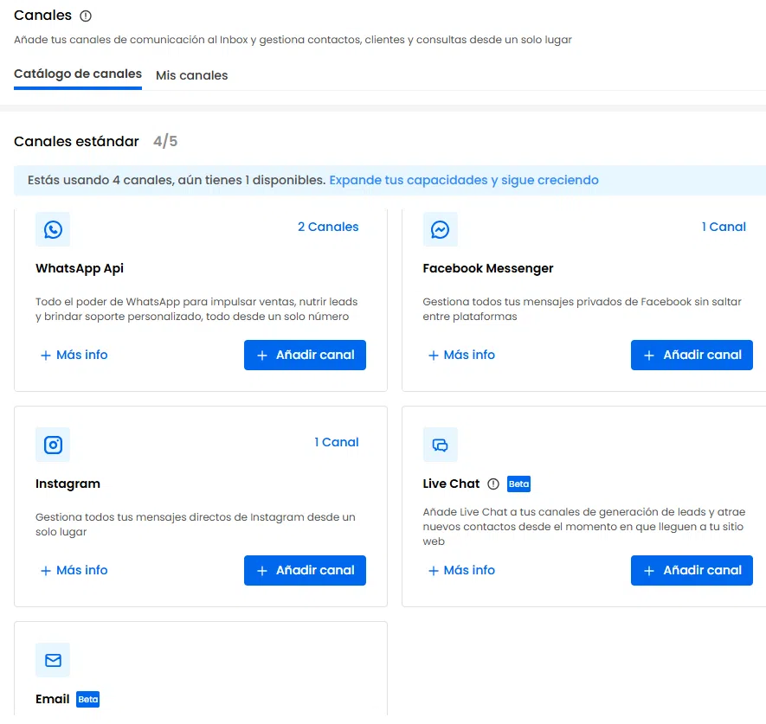The width and height of the screenshot is (766, 724).
Task: Add a Live Chat channel
Action: coord(692,570)
